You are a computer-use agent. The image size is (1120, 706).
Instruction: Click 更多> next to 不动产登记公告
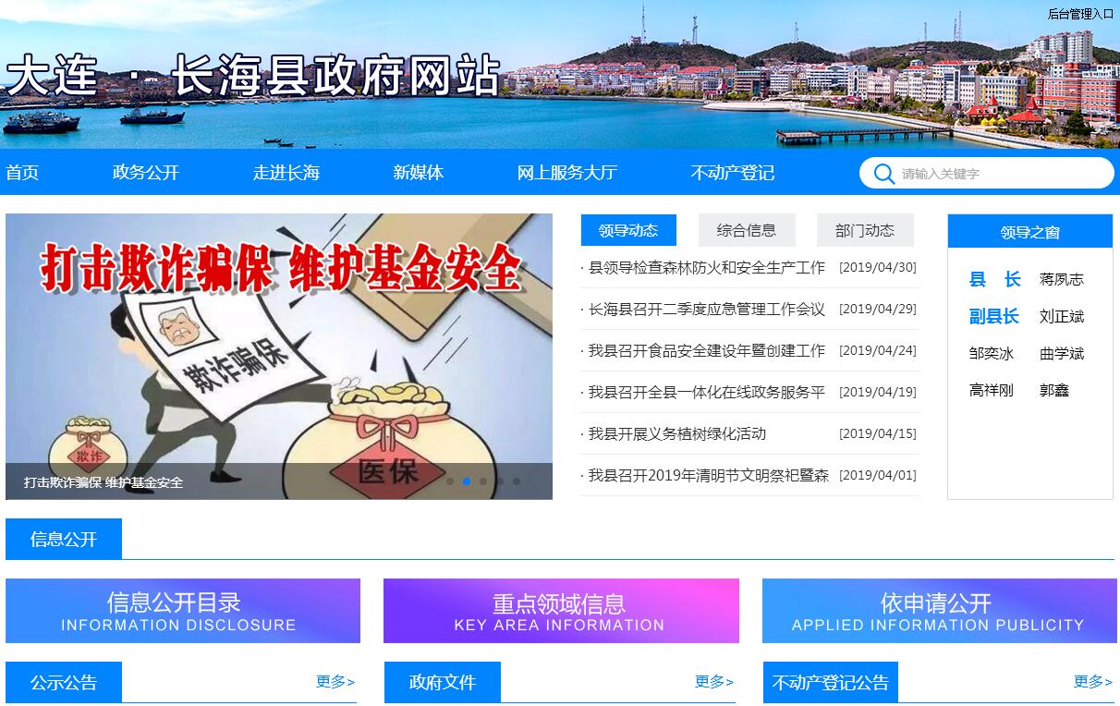1093,681
